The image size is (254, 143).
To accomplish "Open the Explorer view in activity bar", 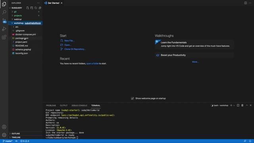I will [x=4, y=4].
